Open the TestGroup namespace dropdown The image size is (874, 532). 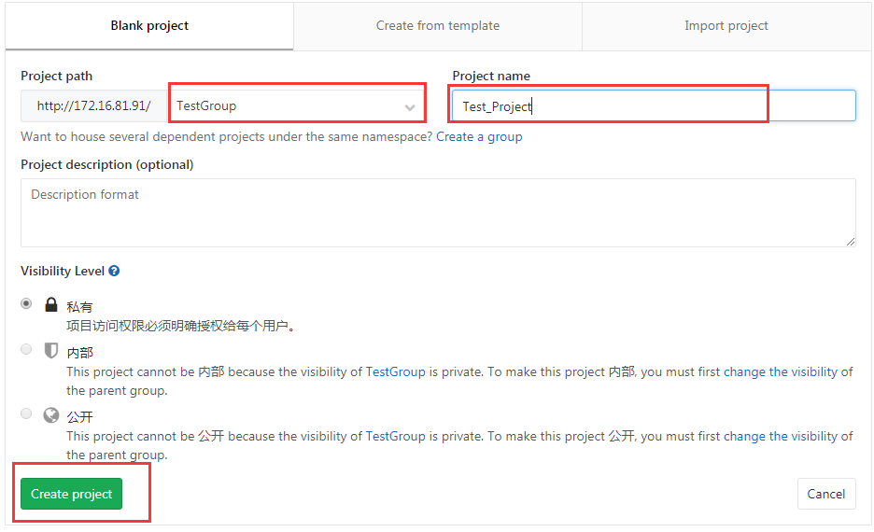[x=297, y=105]
